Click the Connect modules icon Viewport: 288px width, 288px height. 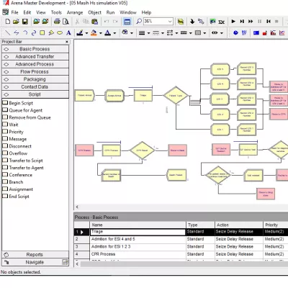pos(201,22)
